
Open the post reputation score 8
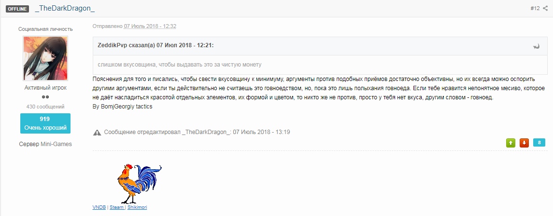click(539, 143)
